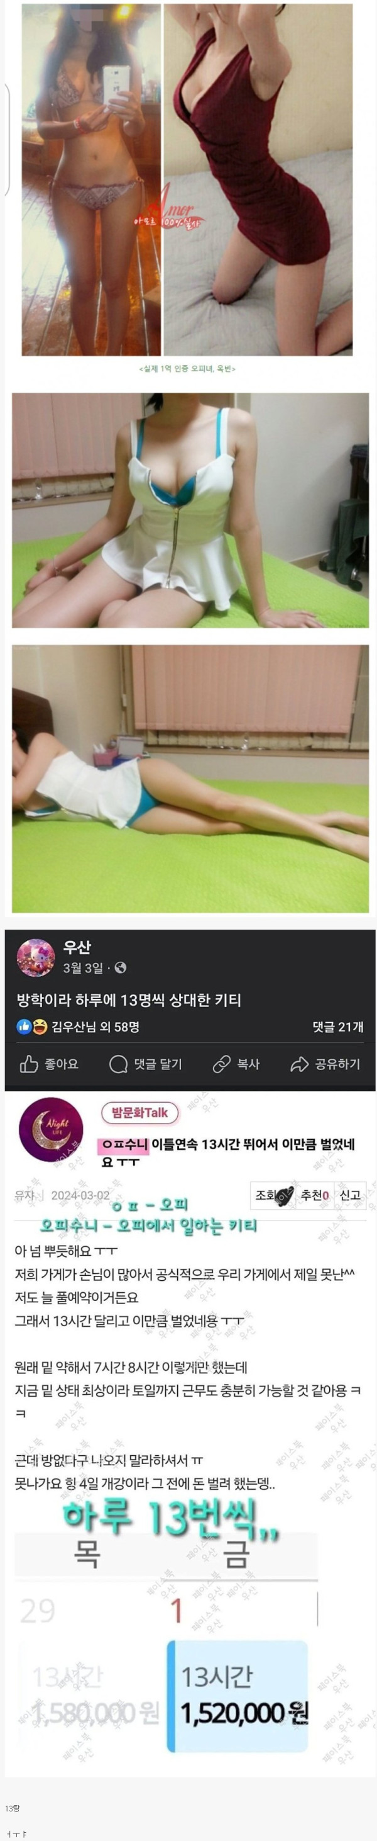Click the 추천 recommend button
The height and width of the screenshot is (1841, 377).
pyautogui.click(x=314, y=1194)
